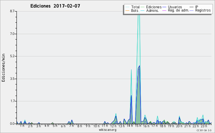Click the '8 h' x-axis label
The width and height of the screenshot is (215, 133).
(x=80, y=126)
